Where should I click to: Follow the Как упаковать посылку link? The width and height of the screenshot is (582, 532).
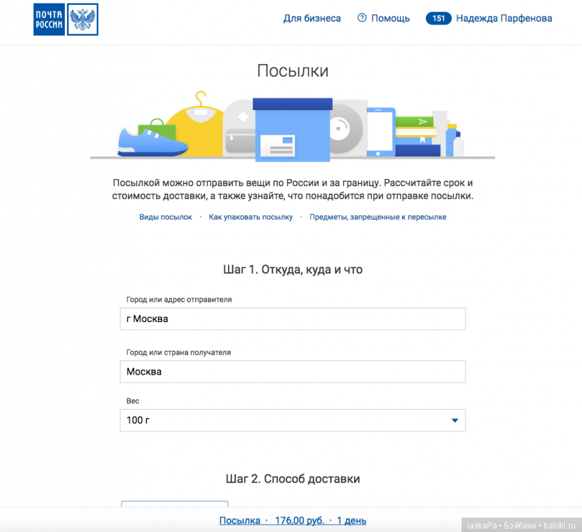[251, 217]
